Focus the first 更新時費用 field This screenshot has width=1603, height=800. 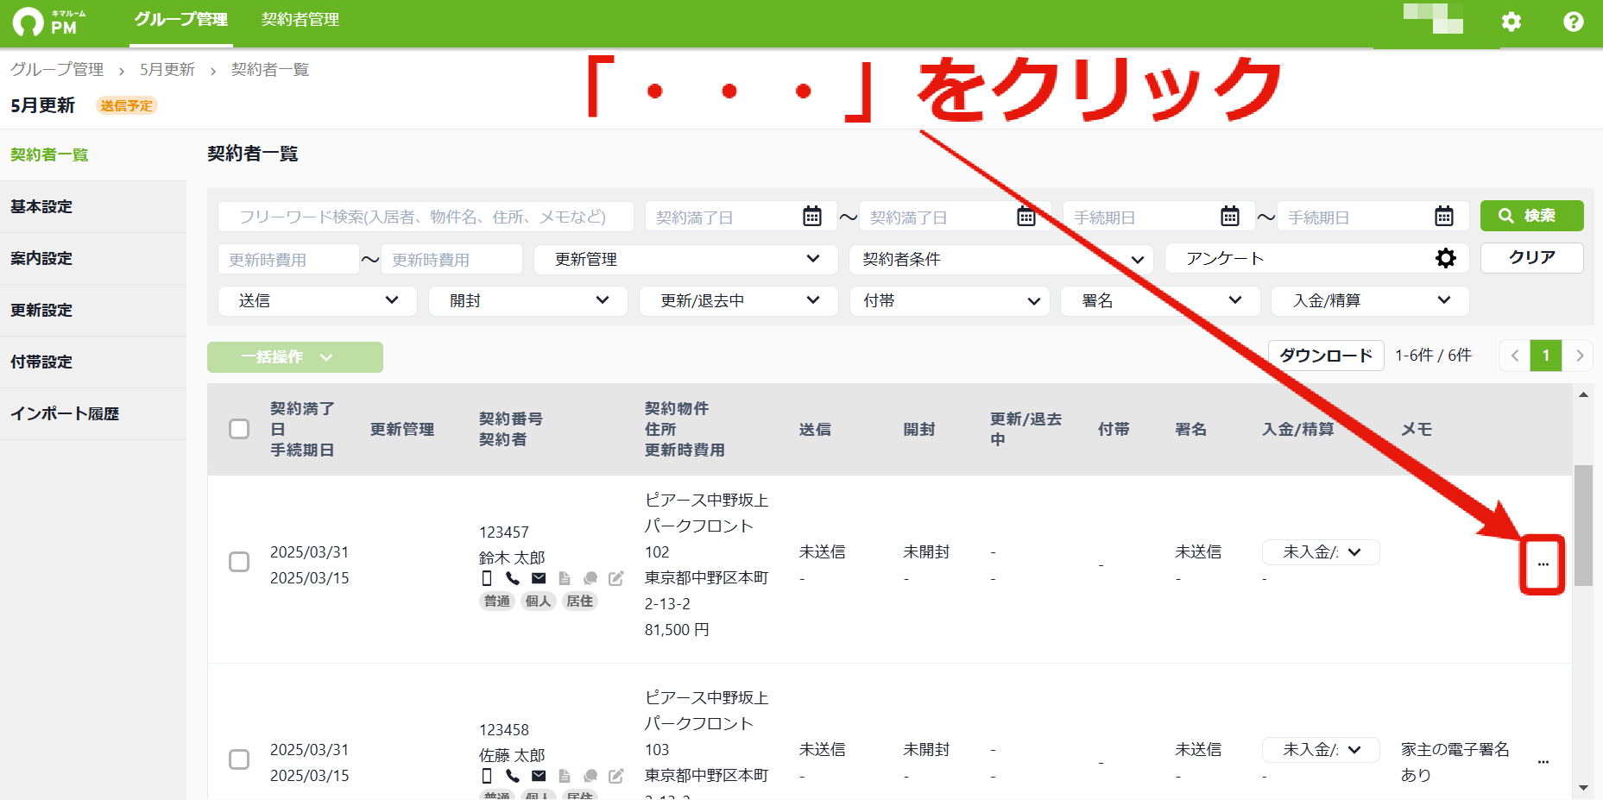[288, 259]
